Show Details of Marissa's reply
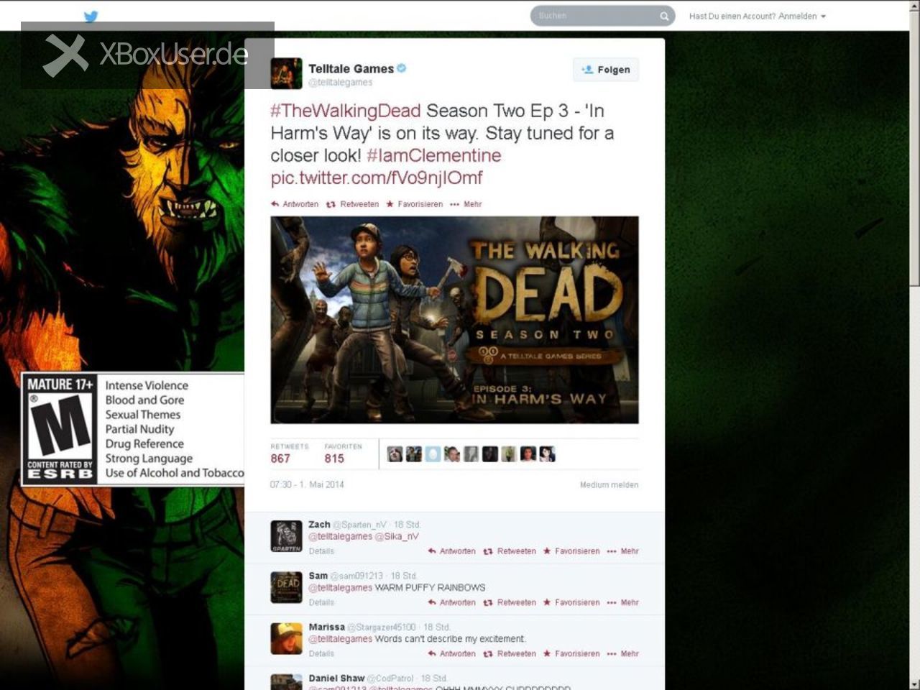The height and width of the screenshot is (690, 920). pos(321,653)
